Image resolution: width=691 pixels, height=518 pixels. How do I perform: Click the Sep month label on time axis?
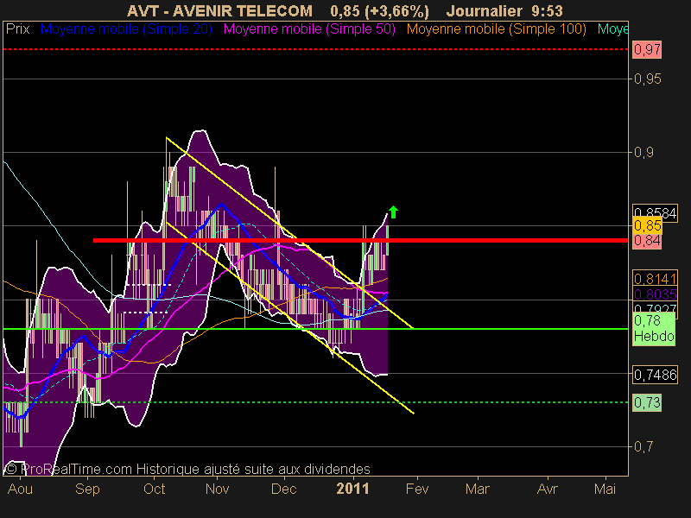pyautogui.click(x=87, y=489)
